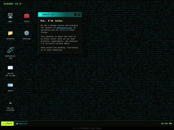The width and height of the screenshot is (174, 130).
Task: Close the about.txt window
Action: coord(79,14)
